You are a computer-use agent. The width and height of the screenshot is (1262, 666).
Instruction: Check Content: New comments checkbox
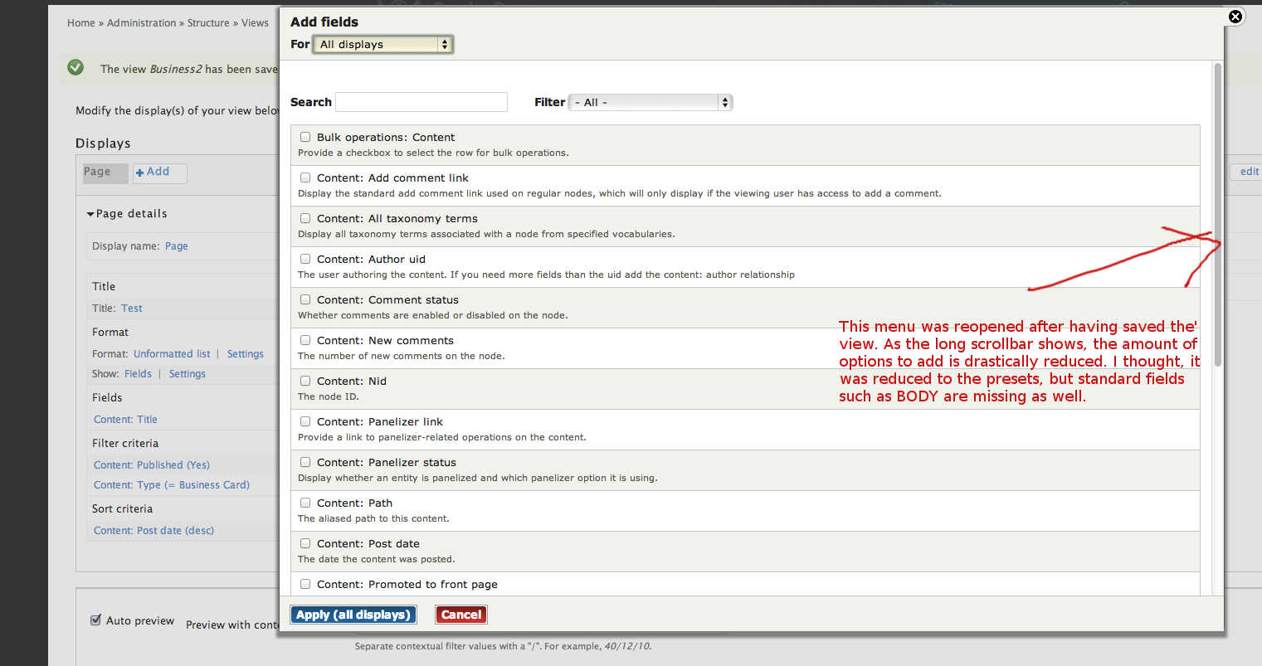pos(305,340)
